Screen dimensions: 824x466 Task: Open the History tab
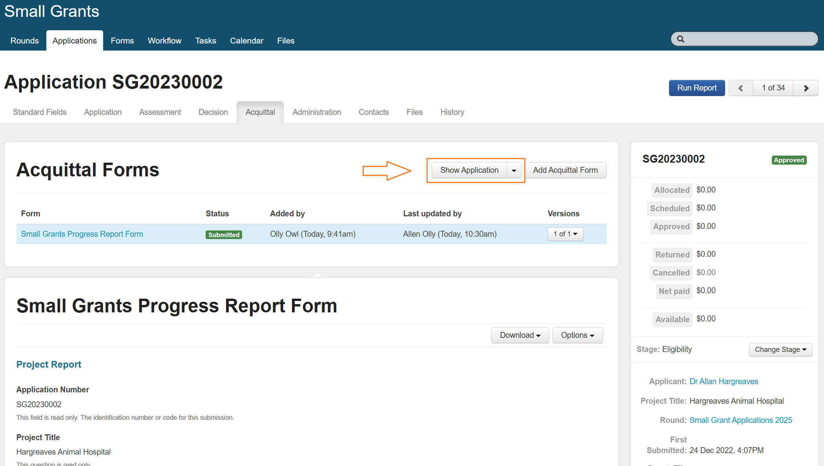(452, 112)
